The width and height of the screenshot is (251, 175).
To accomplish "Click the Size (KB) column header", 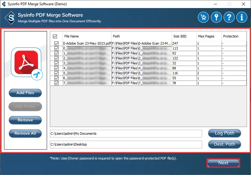I will [x=184, y=36].
